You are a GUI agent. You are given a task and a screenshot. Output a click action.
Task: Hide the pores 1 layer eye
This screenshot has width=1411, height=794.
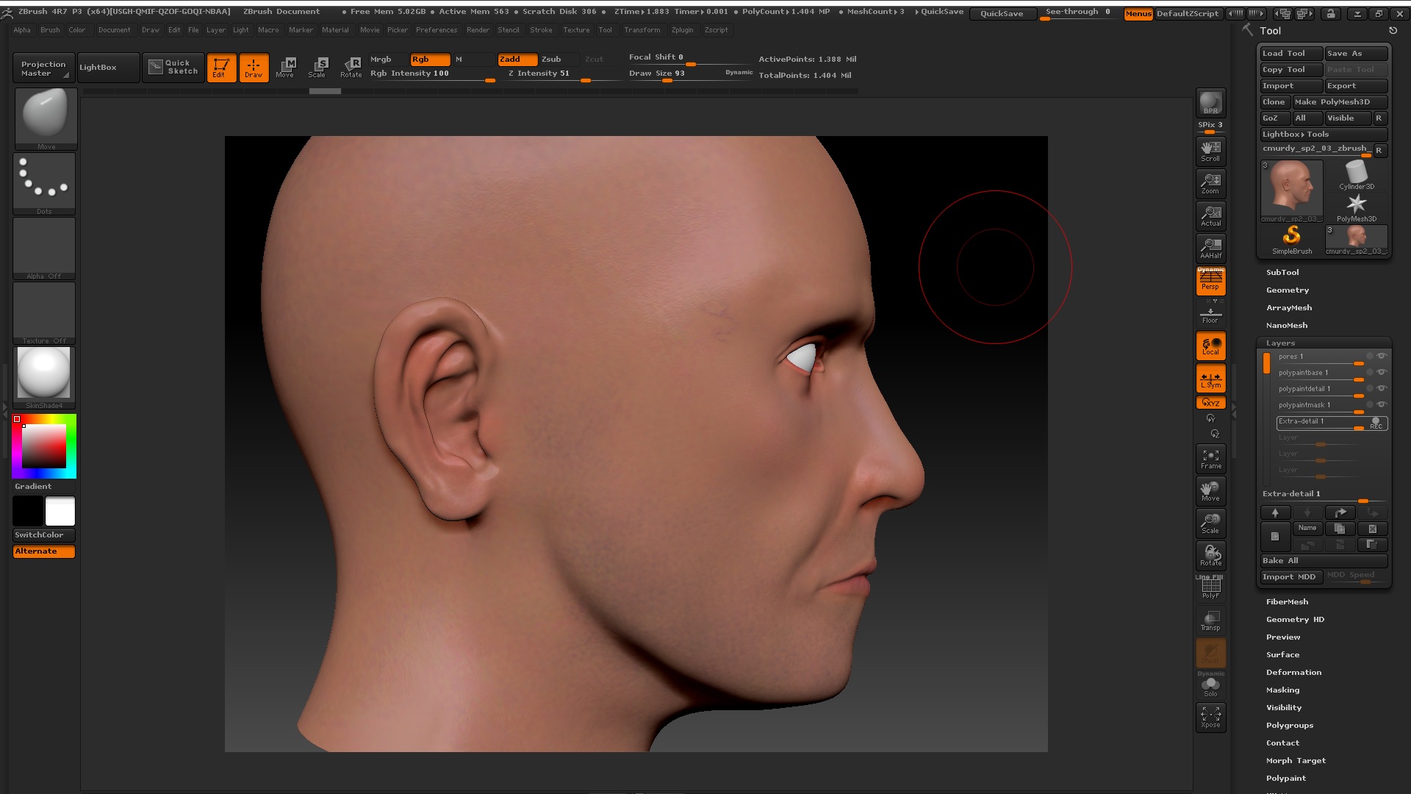(1382, 356)
